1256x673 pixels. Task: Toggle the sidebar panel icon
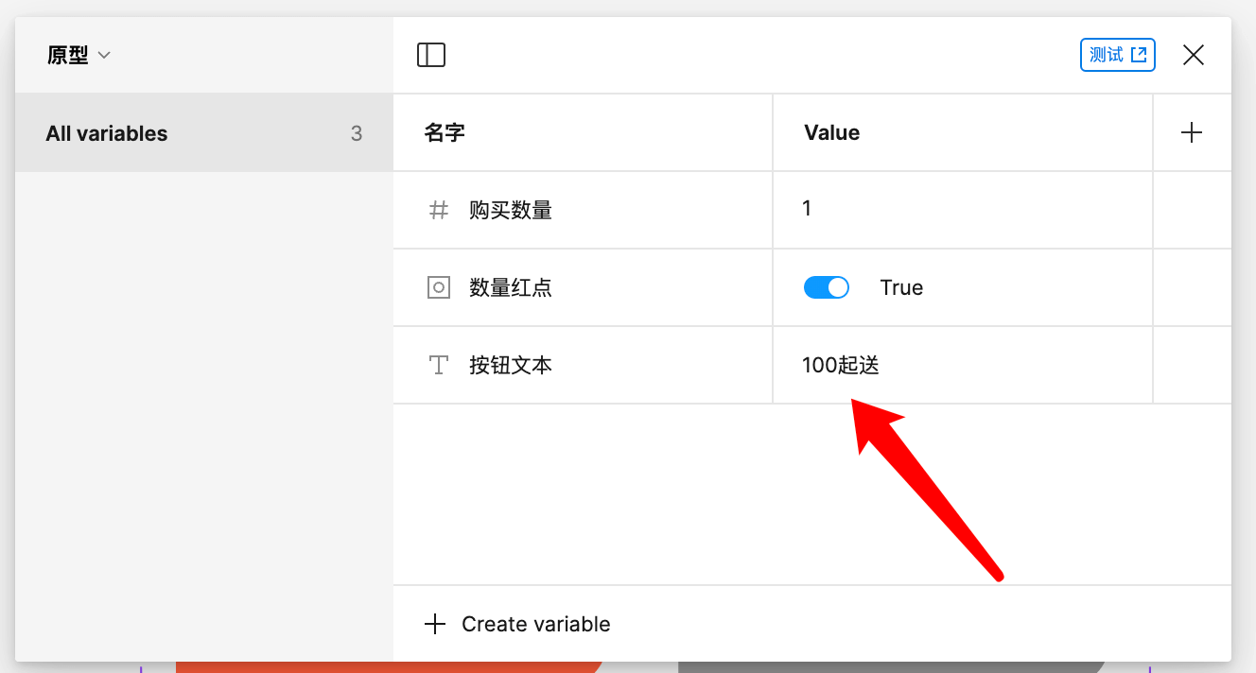pyautogui.click(x=431, y=55)
